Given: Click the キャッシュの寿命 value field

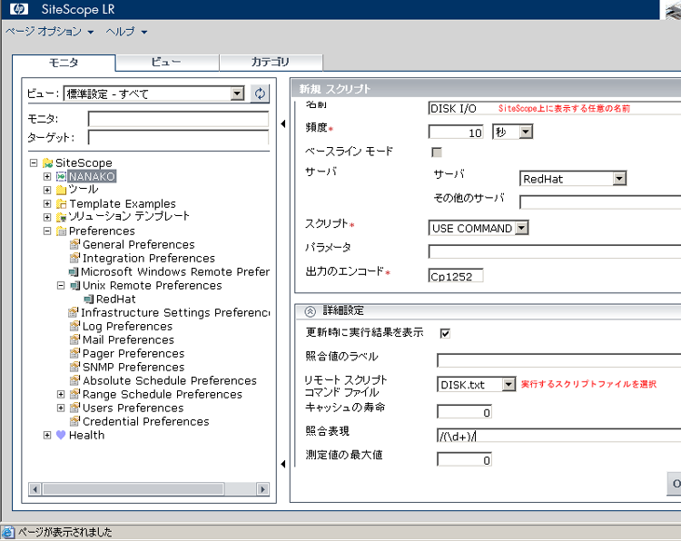Looking at the screenshot, I should [464, 411].
